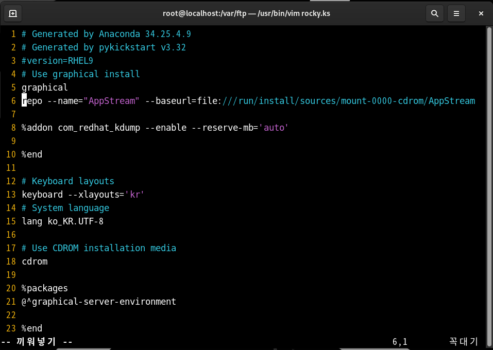Click the "AppStream" quoted name string
The height and width of the screenshot is (350, 493).
click(x=111, y=101)
